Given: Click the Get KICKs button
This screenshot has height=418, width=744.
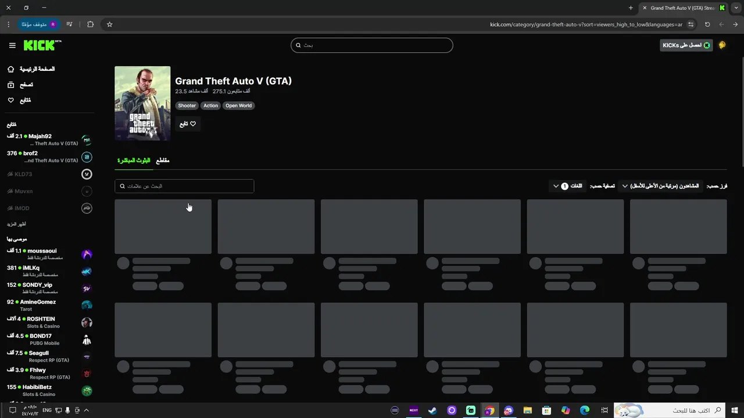Looking at the screenshot, I should pos(686,45).
